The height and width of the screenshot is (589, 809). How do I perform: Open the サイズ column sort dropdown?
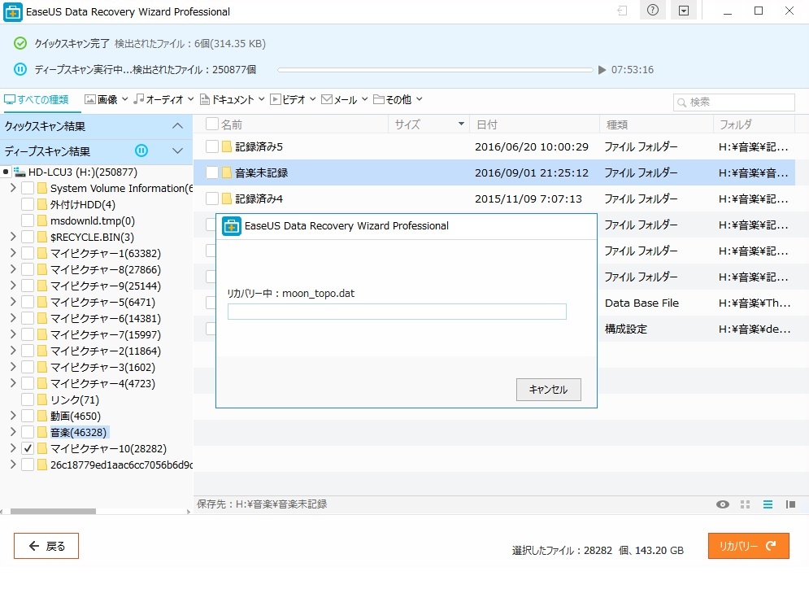pyautogui.click(x=461, y=124)
